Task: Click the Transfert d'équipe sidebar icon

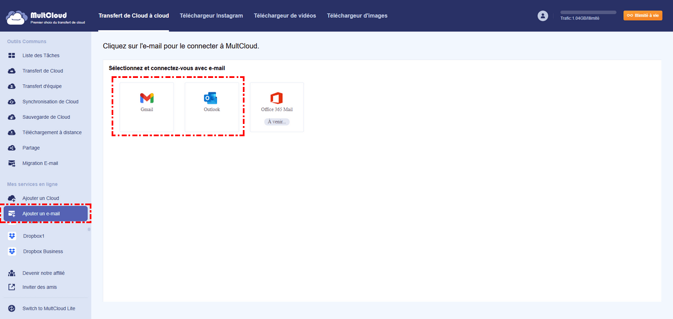Action: coord(12,86)
